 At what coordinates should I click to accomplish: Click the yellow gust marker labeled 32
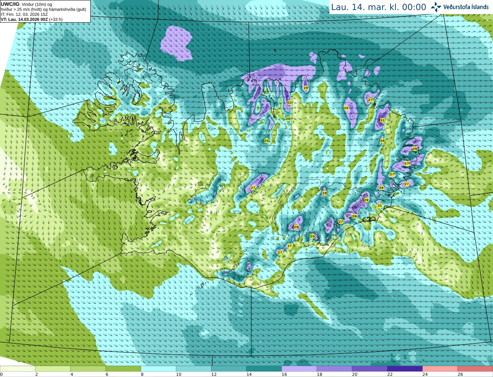pos(289,103)
